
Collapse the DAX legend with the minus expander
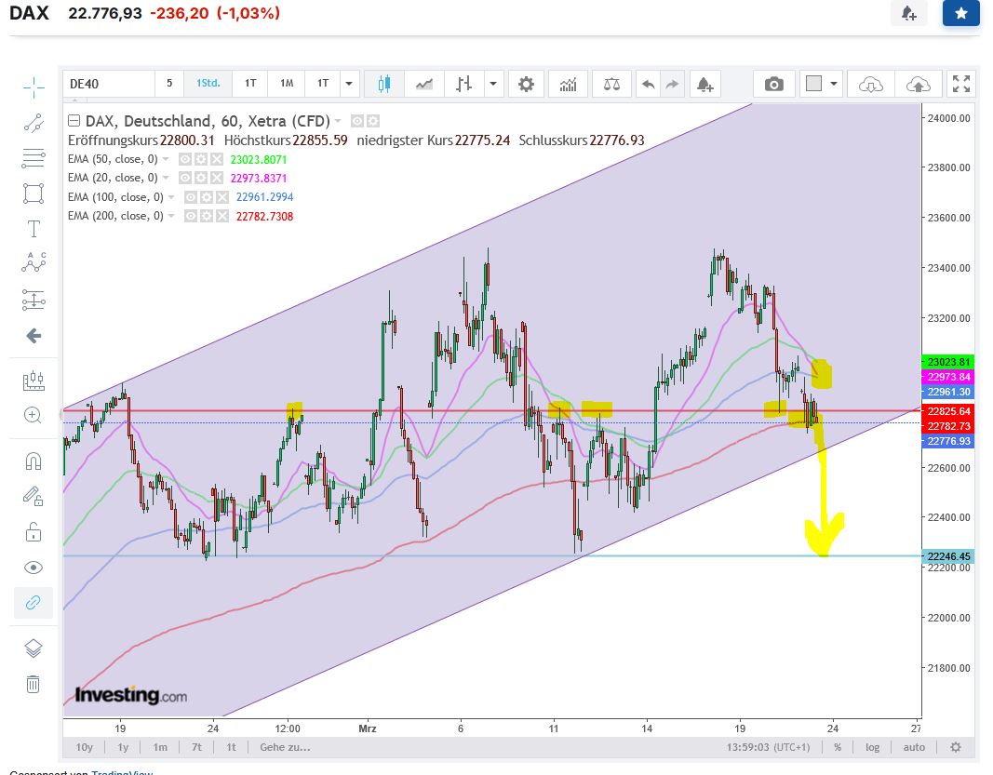click(x=74, y=121)
